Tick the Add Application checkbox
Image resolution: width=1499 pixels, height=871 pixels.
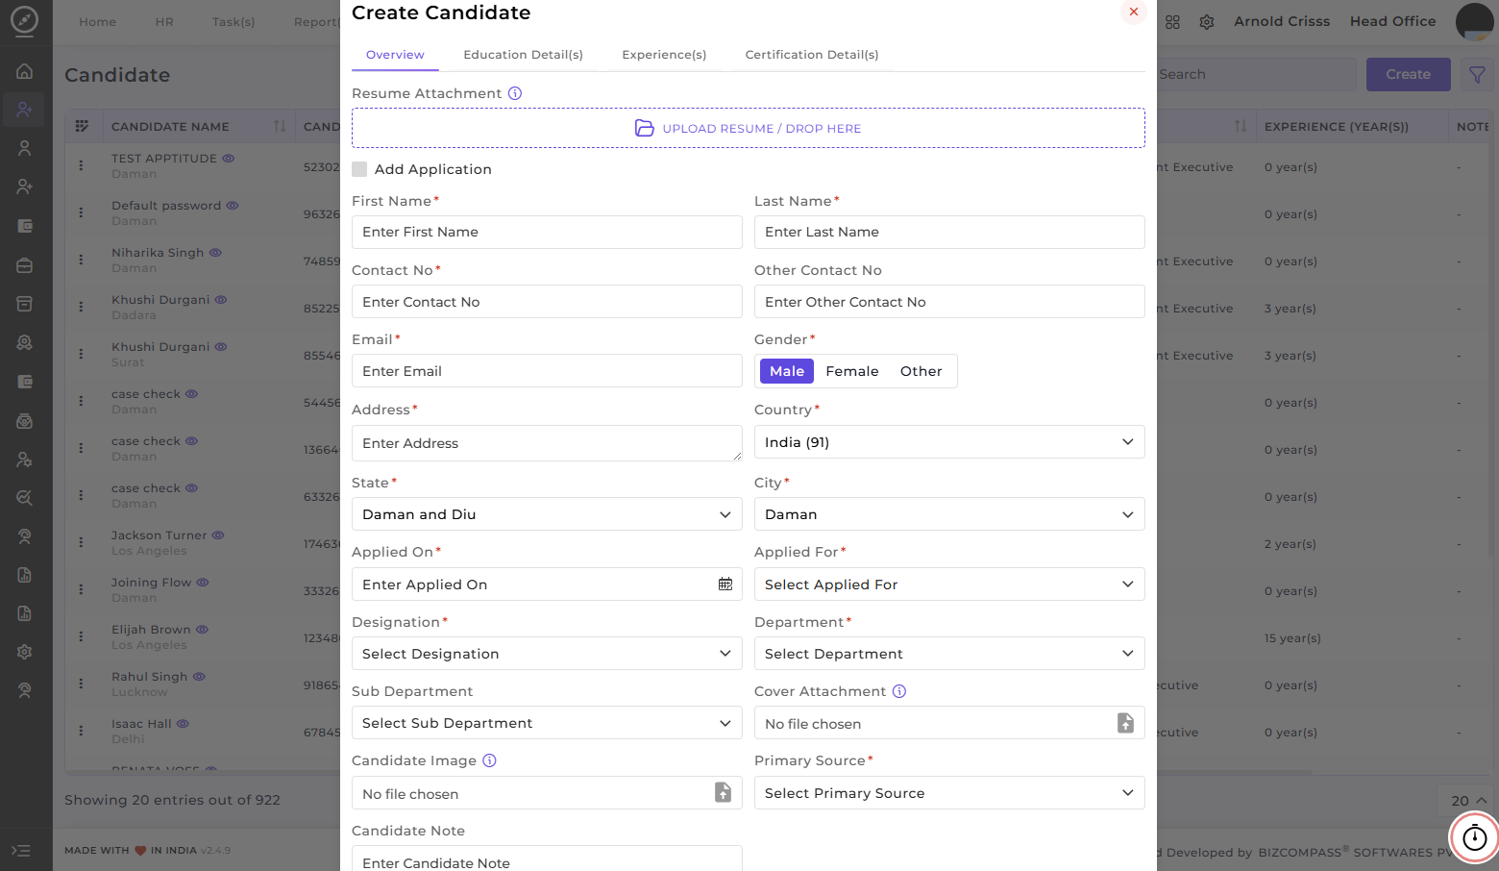click(359, 169)
